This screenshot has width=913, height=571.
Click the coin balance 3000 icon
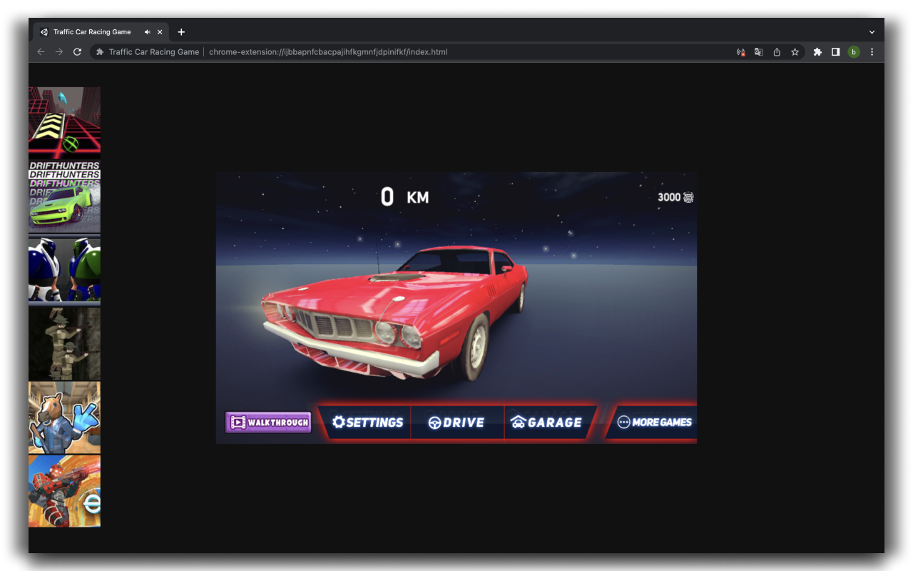[688, 197]
